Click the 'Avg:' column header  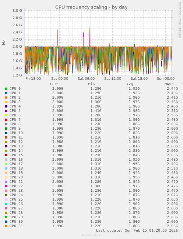[131, 84]
